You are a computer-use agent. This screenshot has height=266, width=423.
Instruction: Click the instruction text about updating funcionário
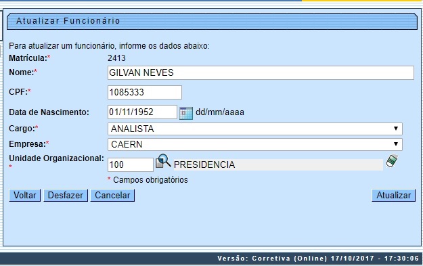[109, 46]
